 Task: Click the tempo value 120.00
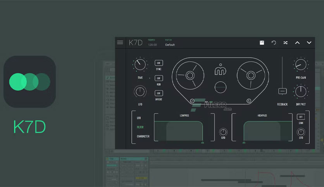(x=152, y=45)
